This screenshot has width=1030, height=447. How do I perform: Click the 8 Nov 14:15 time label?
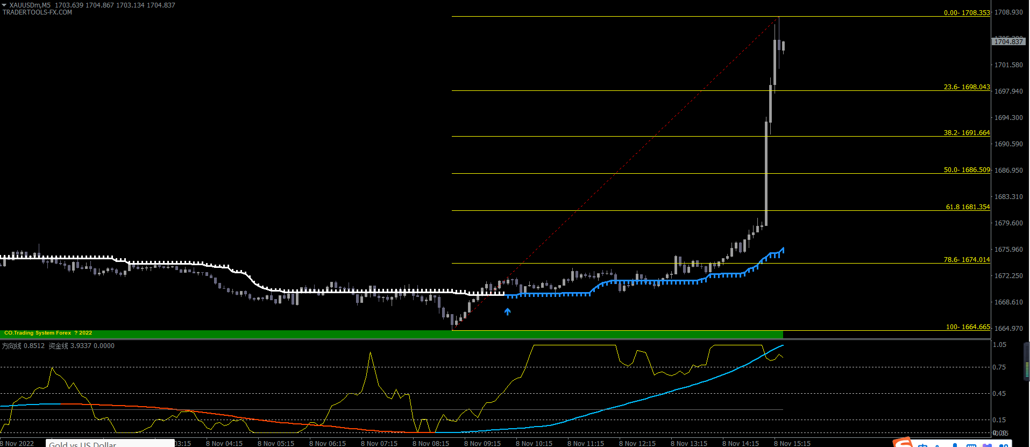click(741, 443)
